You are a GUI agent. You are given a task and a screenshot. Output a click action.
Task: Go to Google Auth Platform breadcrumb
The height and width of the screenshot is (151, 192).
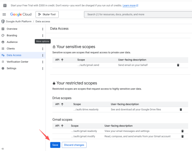(x=19, y=21)
